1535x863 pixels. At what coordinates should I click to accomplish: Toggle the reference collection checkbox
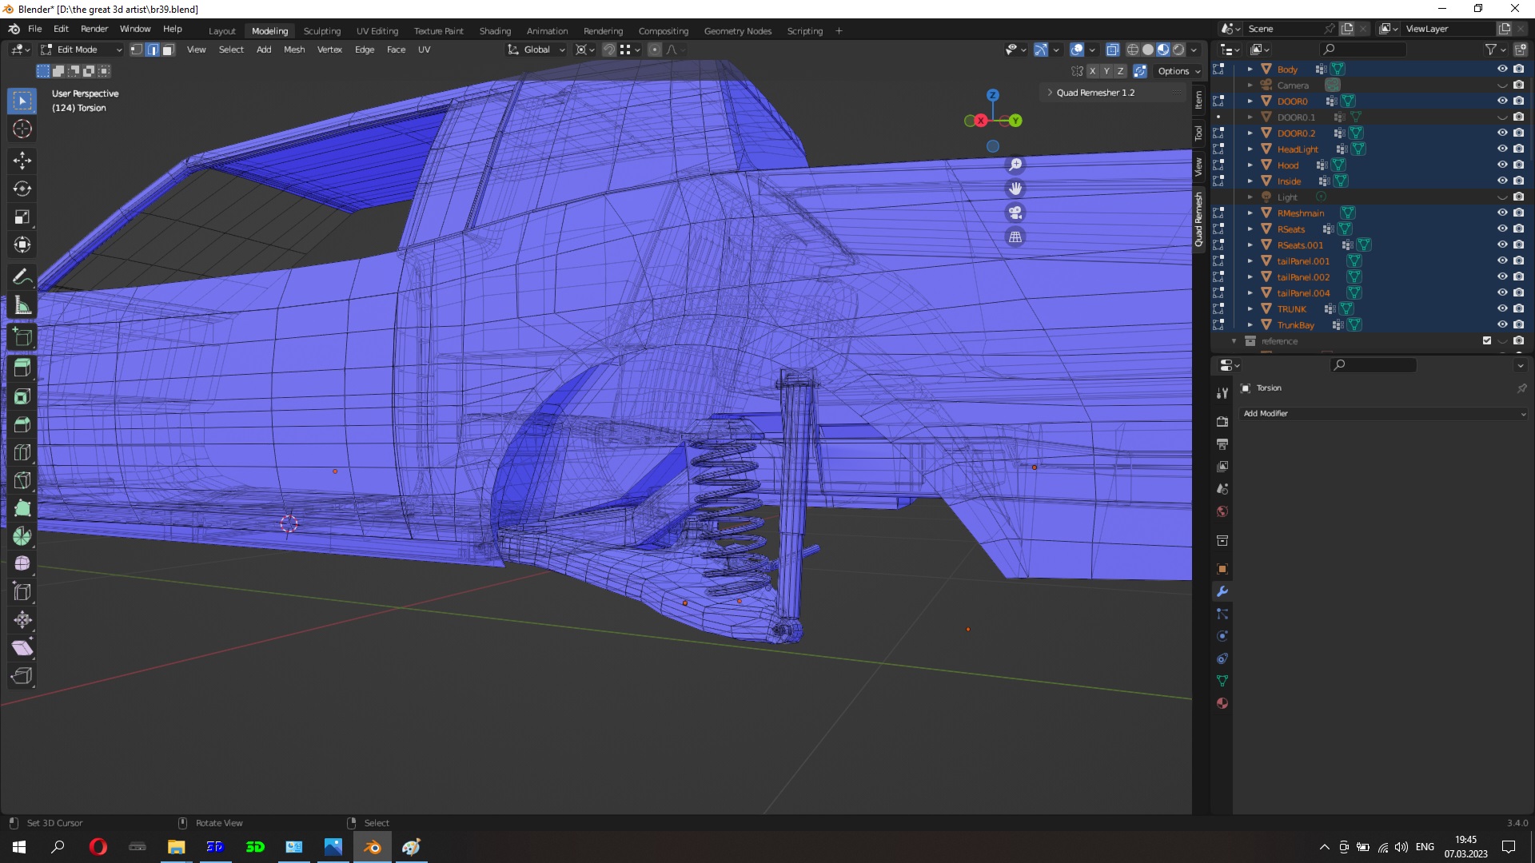tap(1487, 340)
